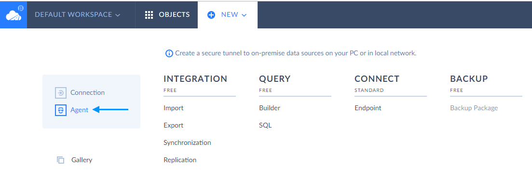This screenshot has height=180, width=532.
Task: Collapse the New menu chevron
Action: [x=244, y=15]
